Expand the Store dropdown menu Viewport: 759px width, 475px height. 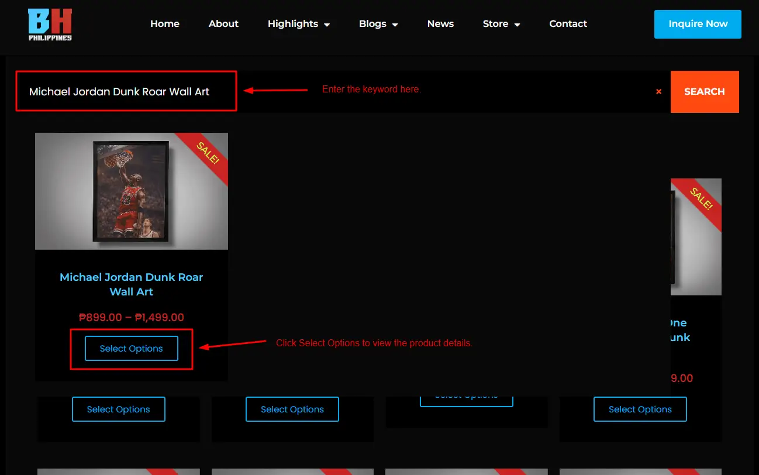pyautogui.click(x=501, y=24)
